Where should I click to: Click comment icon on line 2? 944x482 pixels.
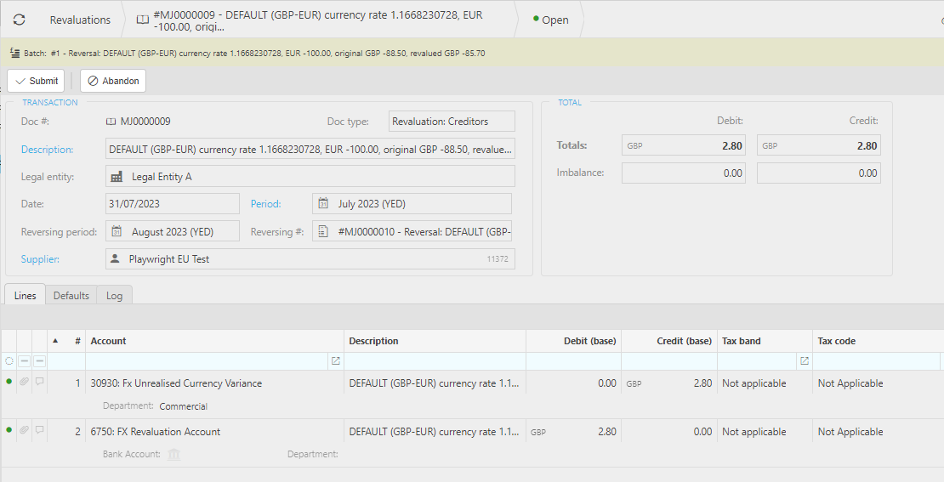point(39,430)
